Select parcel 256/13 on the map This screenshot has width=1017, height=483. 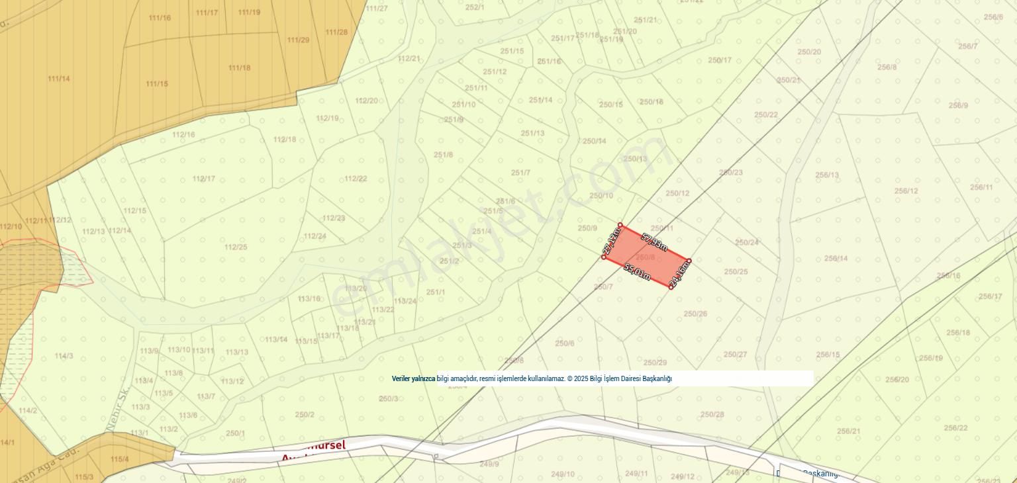(826, 175)
